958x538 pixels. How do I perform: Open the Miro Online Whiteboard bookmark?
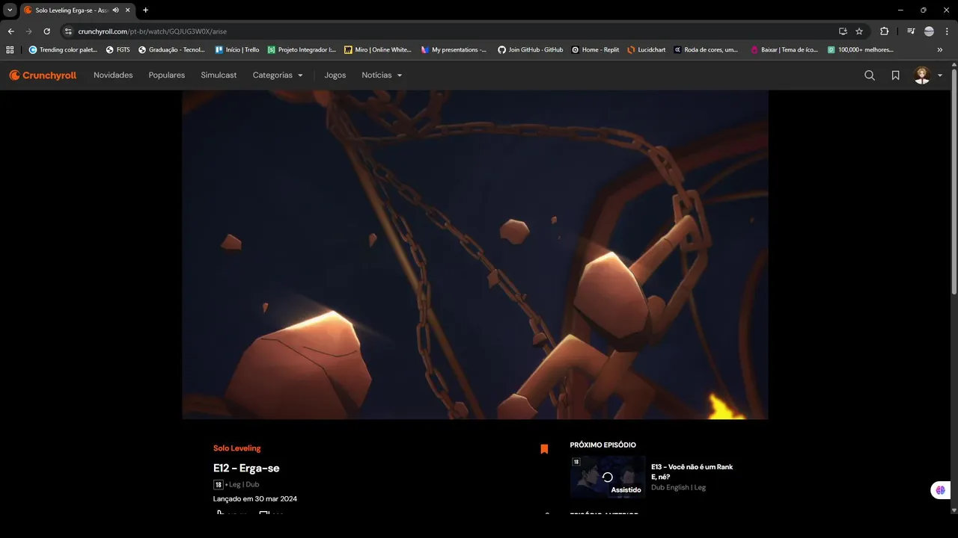378,50
